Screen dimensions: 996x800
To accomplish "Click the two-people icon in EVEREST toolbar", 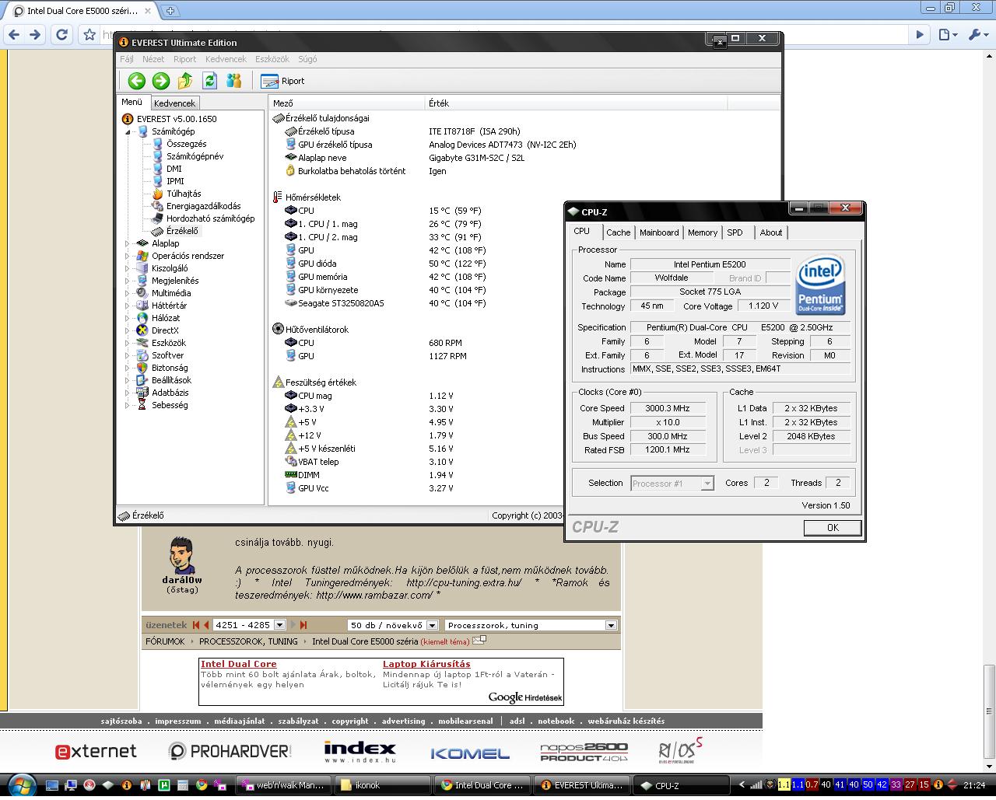I will point(233,81).
